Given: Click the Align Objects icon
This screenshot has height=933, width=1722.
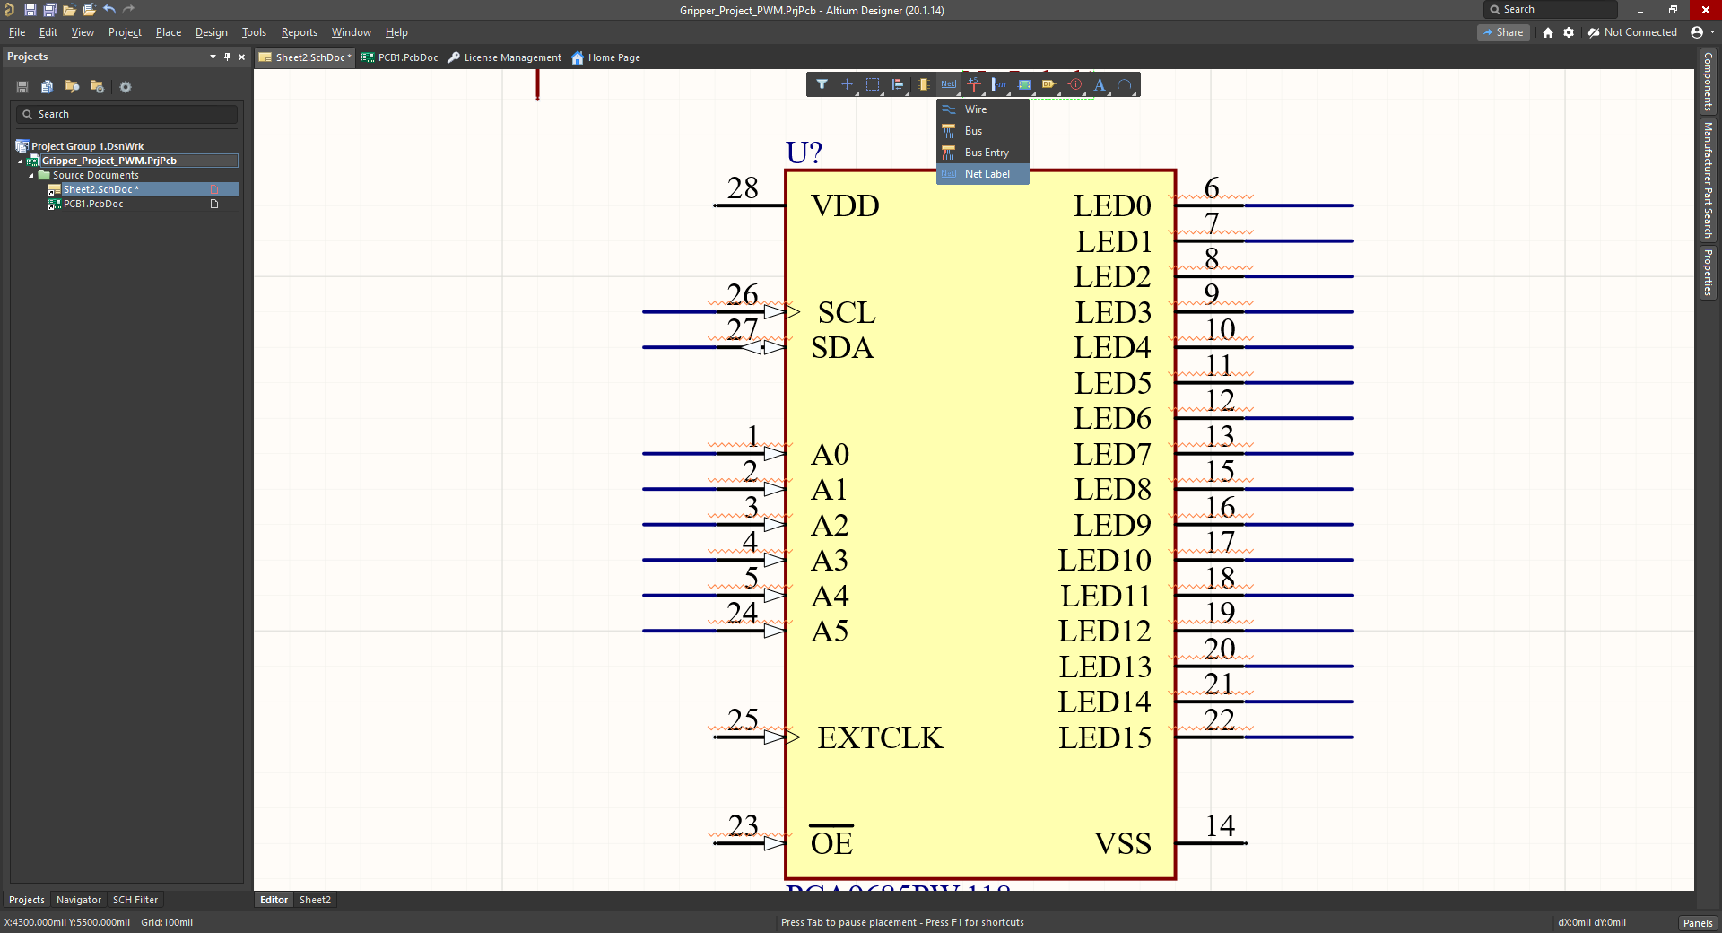Looking at the screenshot, I should click(897, 84).
